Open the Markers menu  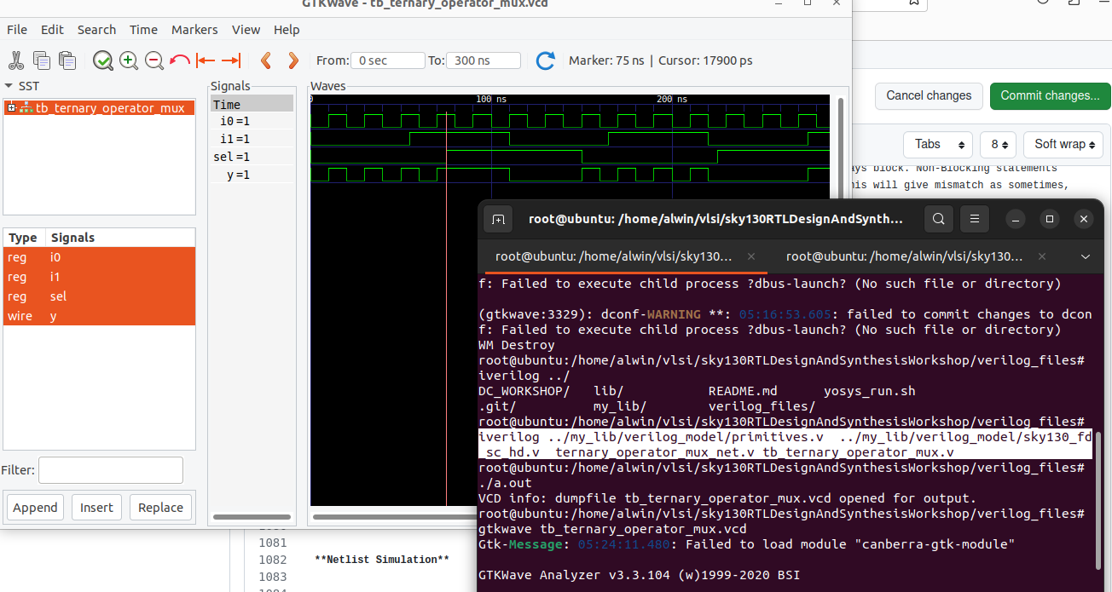click(194, 30)
